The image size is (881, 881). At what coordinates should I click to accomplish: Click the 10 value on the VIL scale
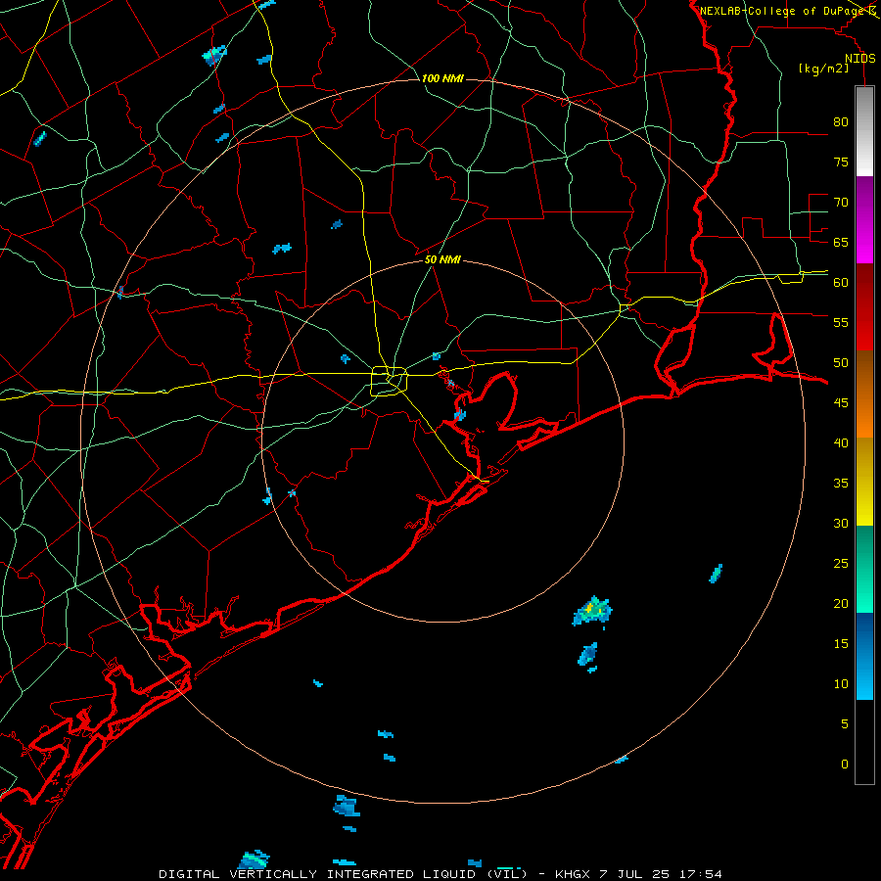coord(841,684)
